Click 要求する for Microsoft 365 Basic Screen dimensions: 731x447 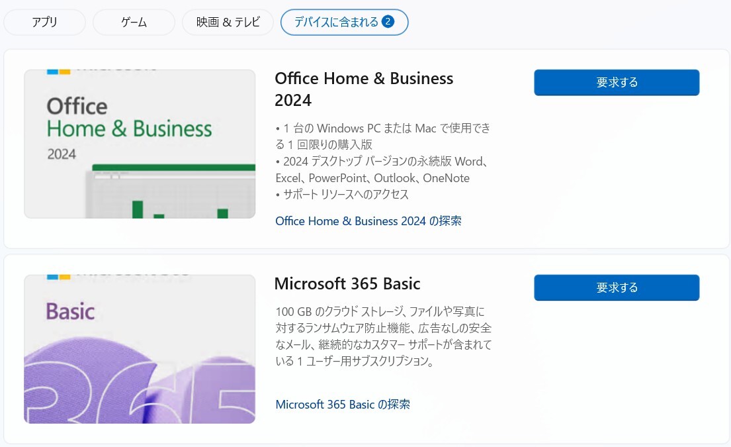tap(617, 287)
